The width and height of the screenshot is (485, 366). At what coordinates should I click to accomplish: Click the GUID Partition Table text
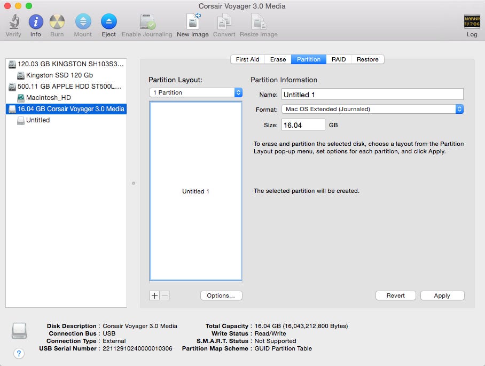click(283, 348)
